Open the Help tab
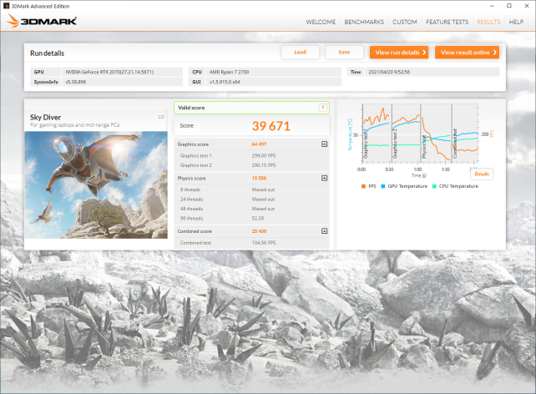 [516, 22]
